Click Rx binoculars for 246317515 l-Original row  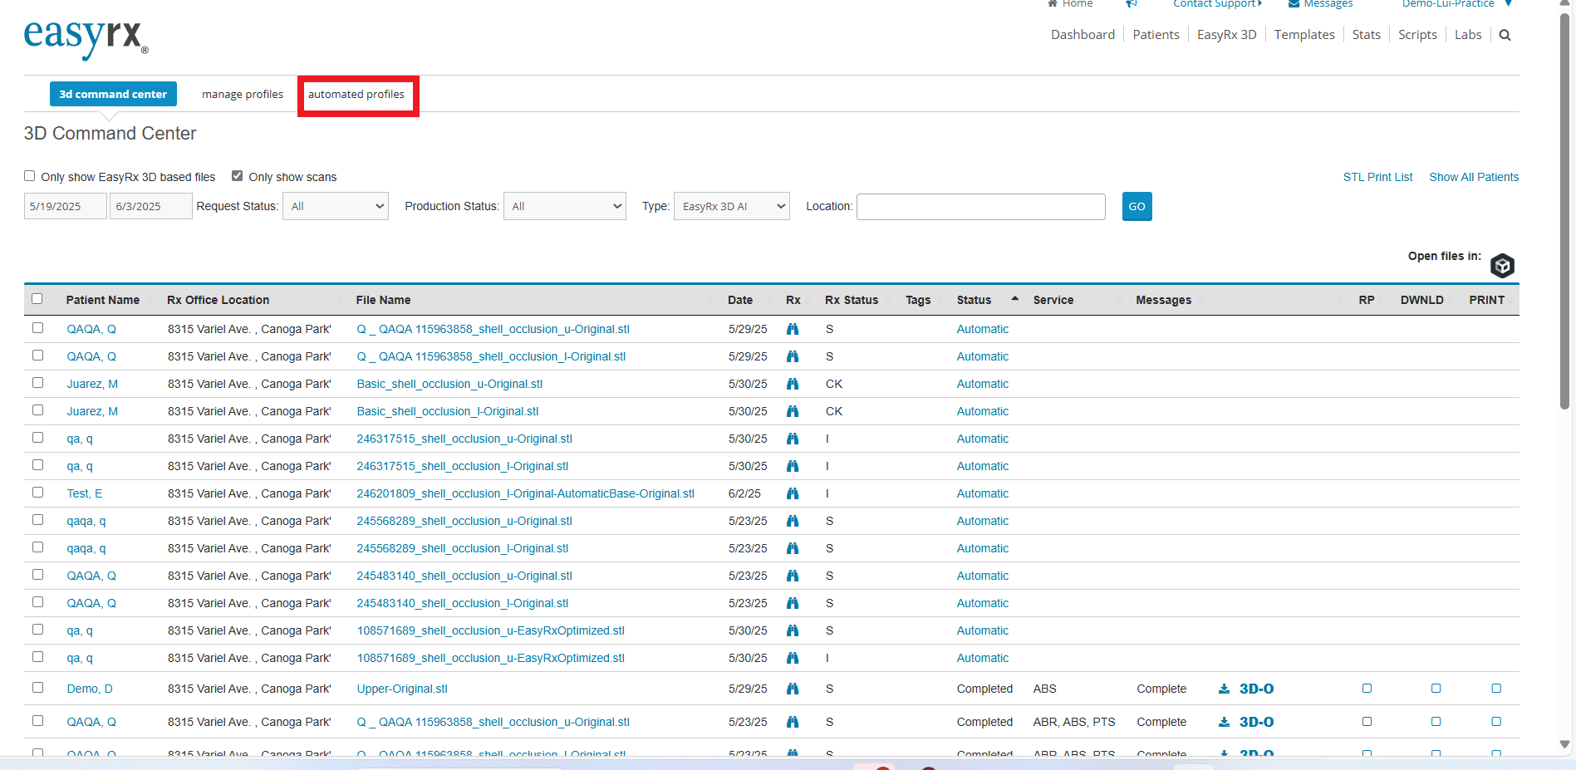pyautogui.click(x=793, y=466)
